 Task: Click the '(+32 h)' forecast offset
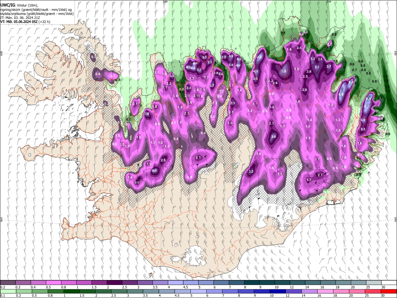(x=45, y=22)
